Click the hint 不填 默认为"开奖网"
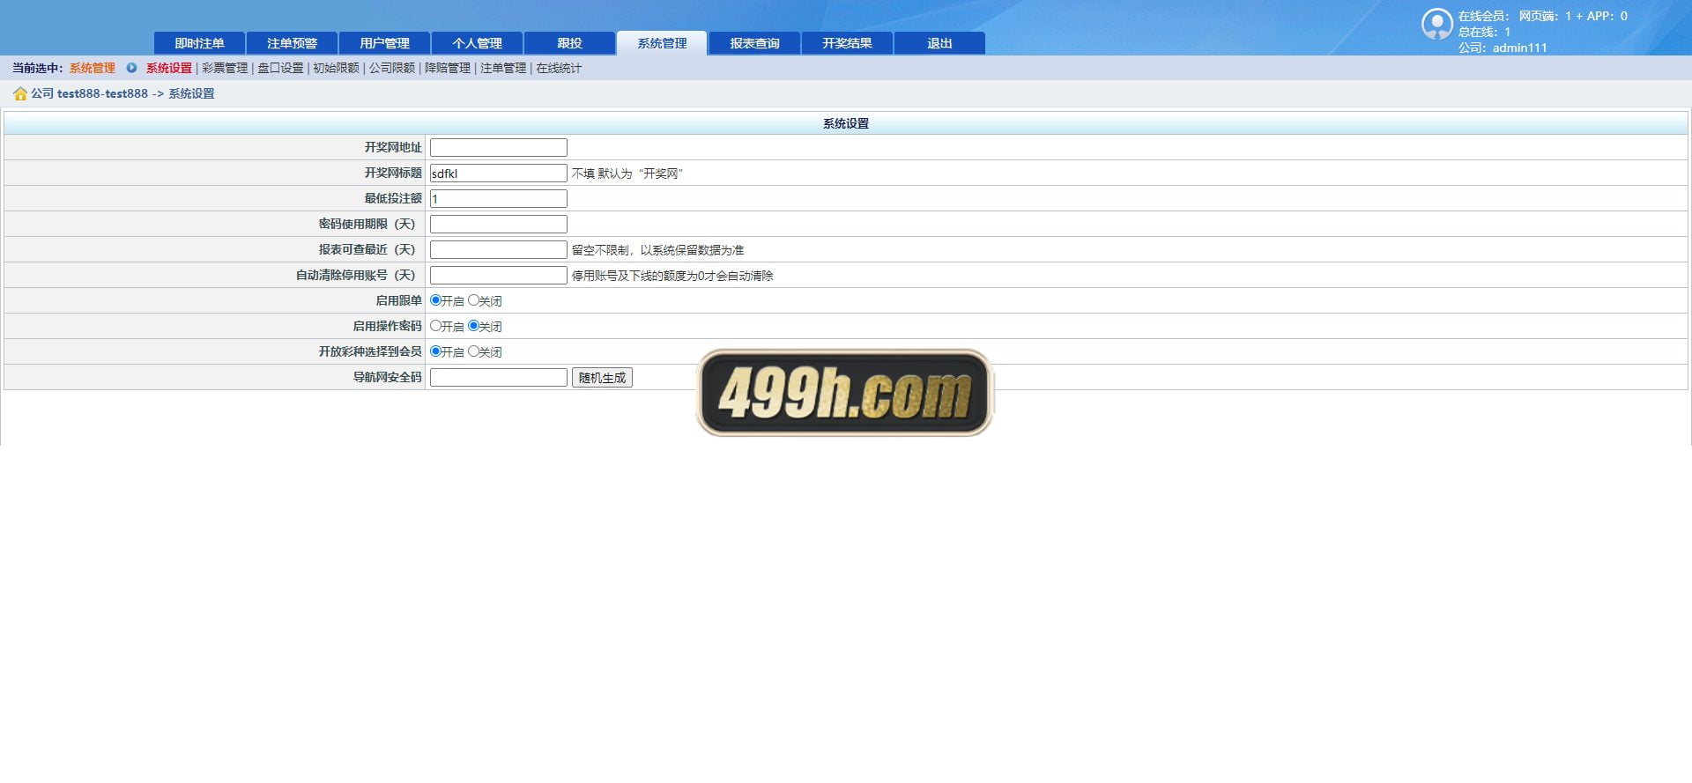 (627, 174)
